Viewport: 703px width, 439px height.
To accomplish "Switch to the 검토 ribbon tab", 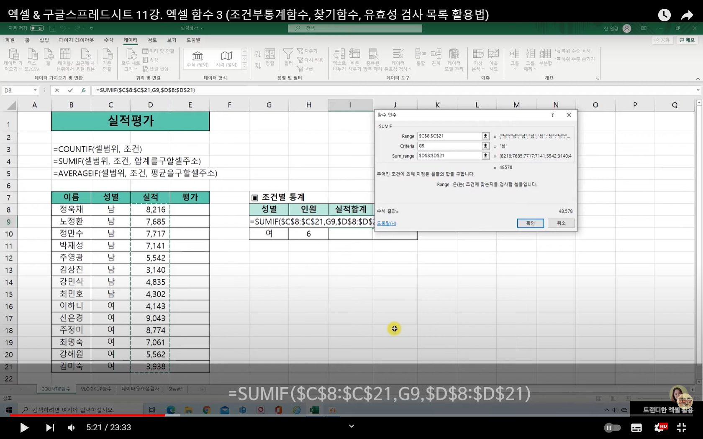I will coord(152,40).
